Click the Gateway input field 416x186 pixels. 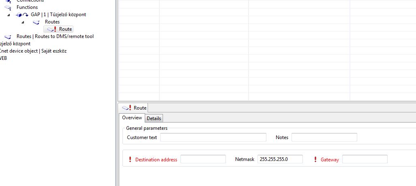(x=365, y=159)
